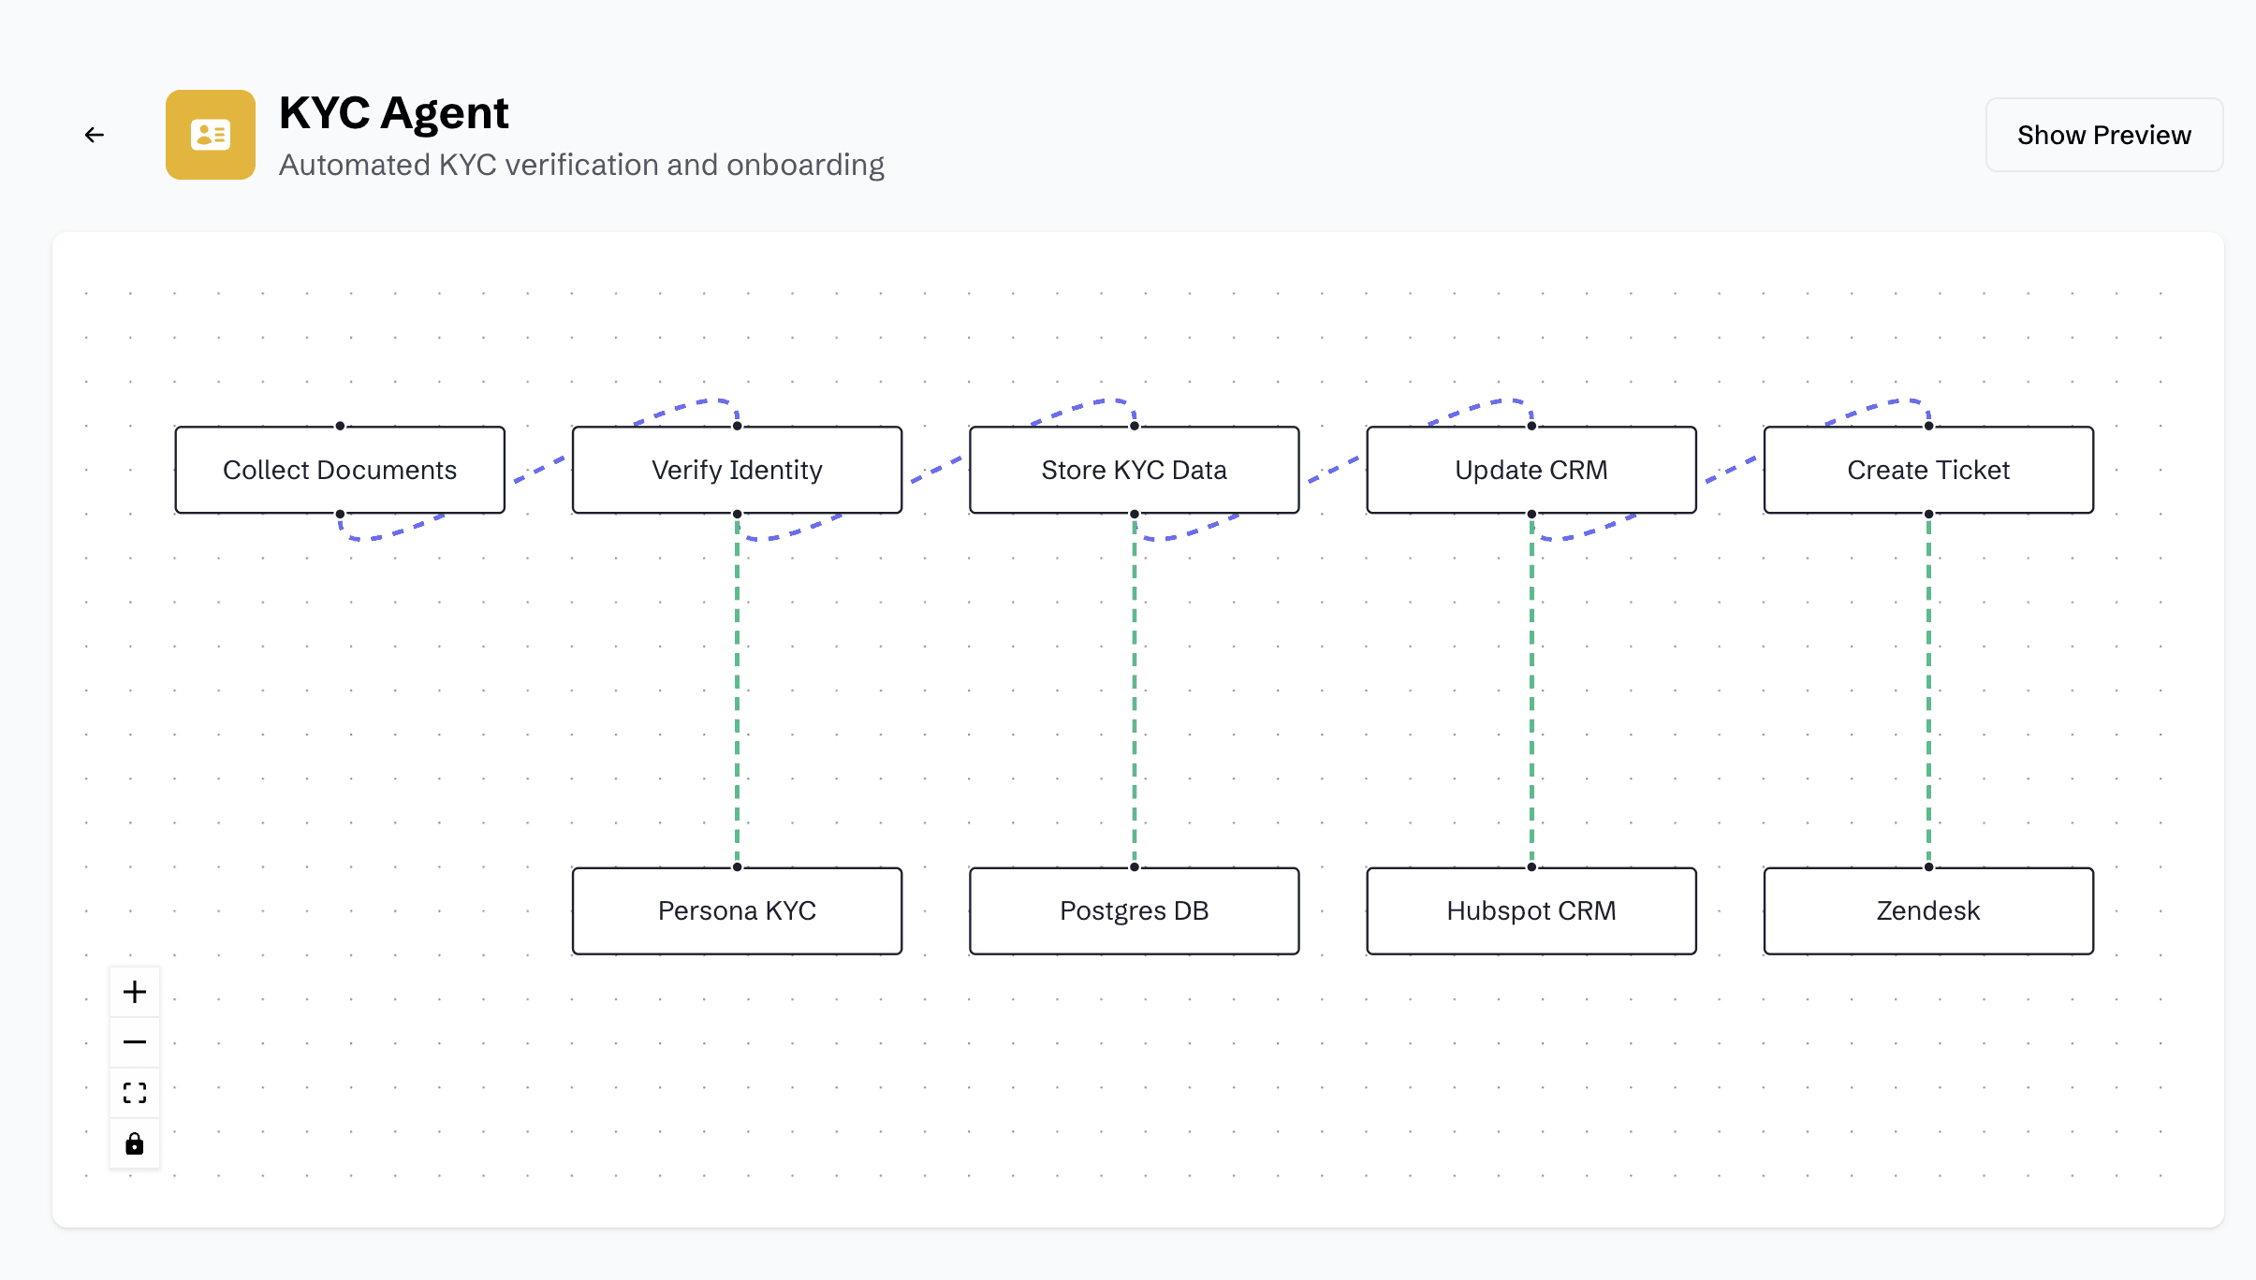Select the Store KYC Data node

click(x=1135, y=470)
